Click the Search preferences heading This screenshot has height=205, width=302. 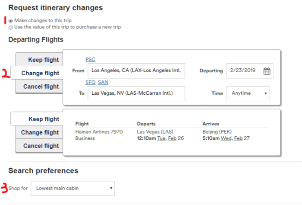tap(43, 170)
